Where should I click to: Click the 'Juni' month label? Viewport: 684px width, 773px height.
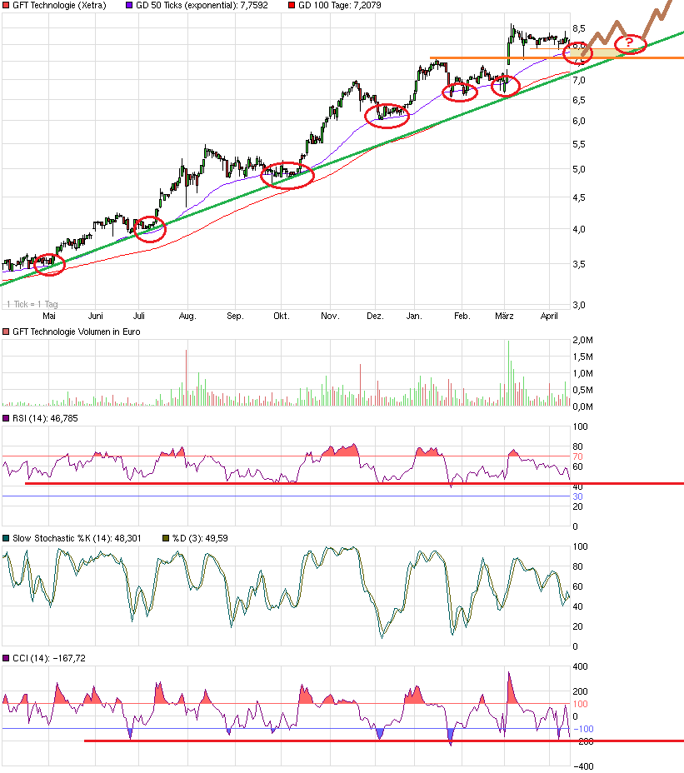tap(95, 316)
